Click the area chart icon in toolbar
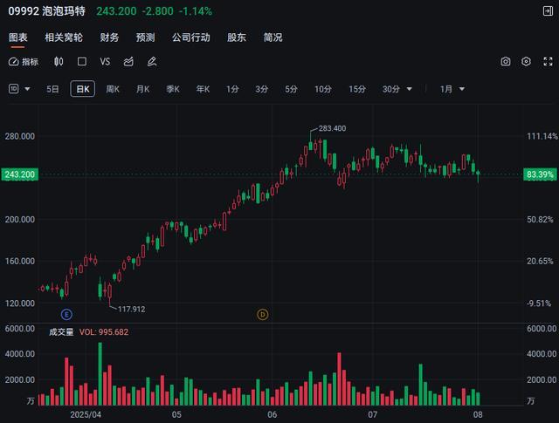Image resolution: width=559 pixels, height=423 pixels. click(x=128, y=62)
